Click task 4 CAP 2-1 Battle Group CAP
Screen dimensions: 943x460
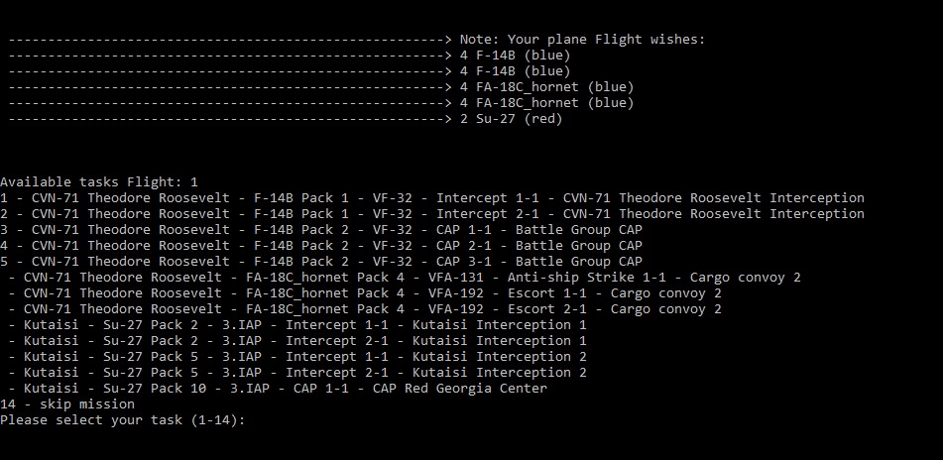coord(321,245)
